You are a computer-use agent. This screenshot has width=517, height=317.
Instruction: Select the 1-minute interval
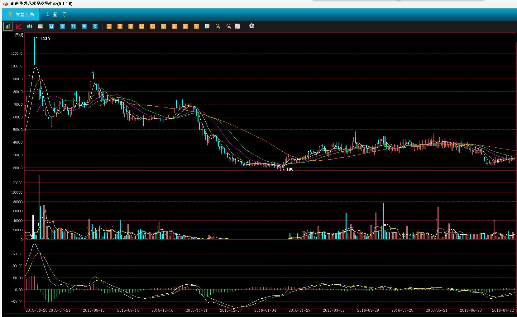(109, 26)
